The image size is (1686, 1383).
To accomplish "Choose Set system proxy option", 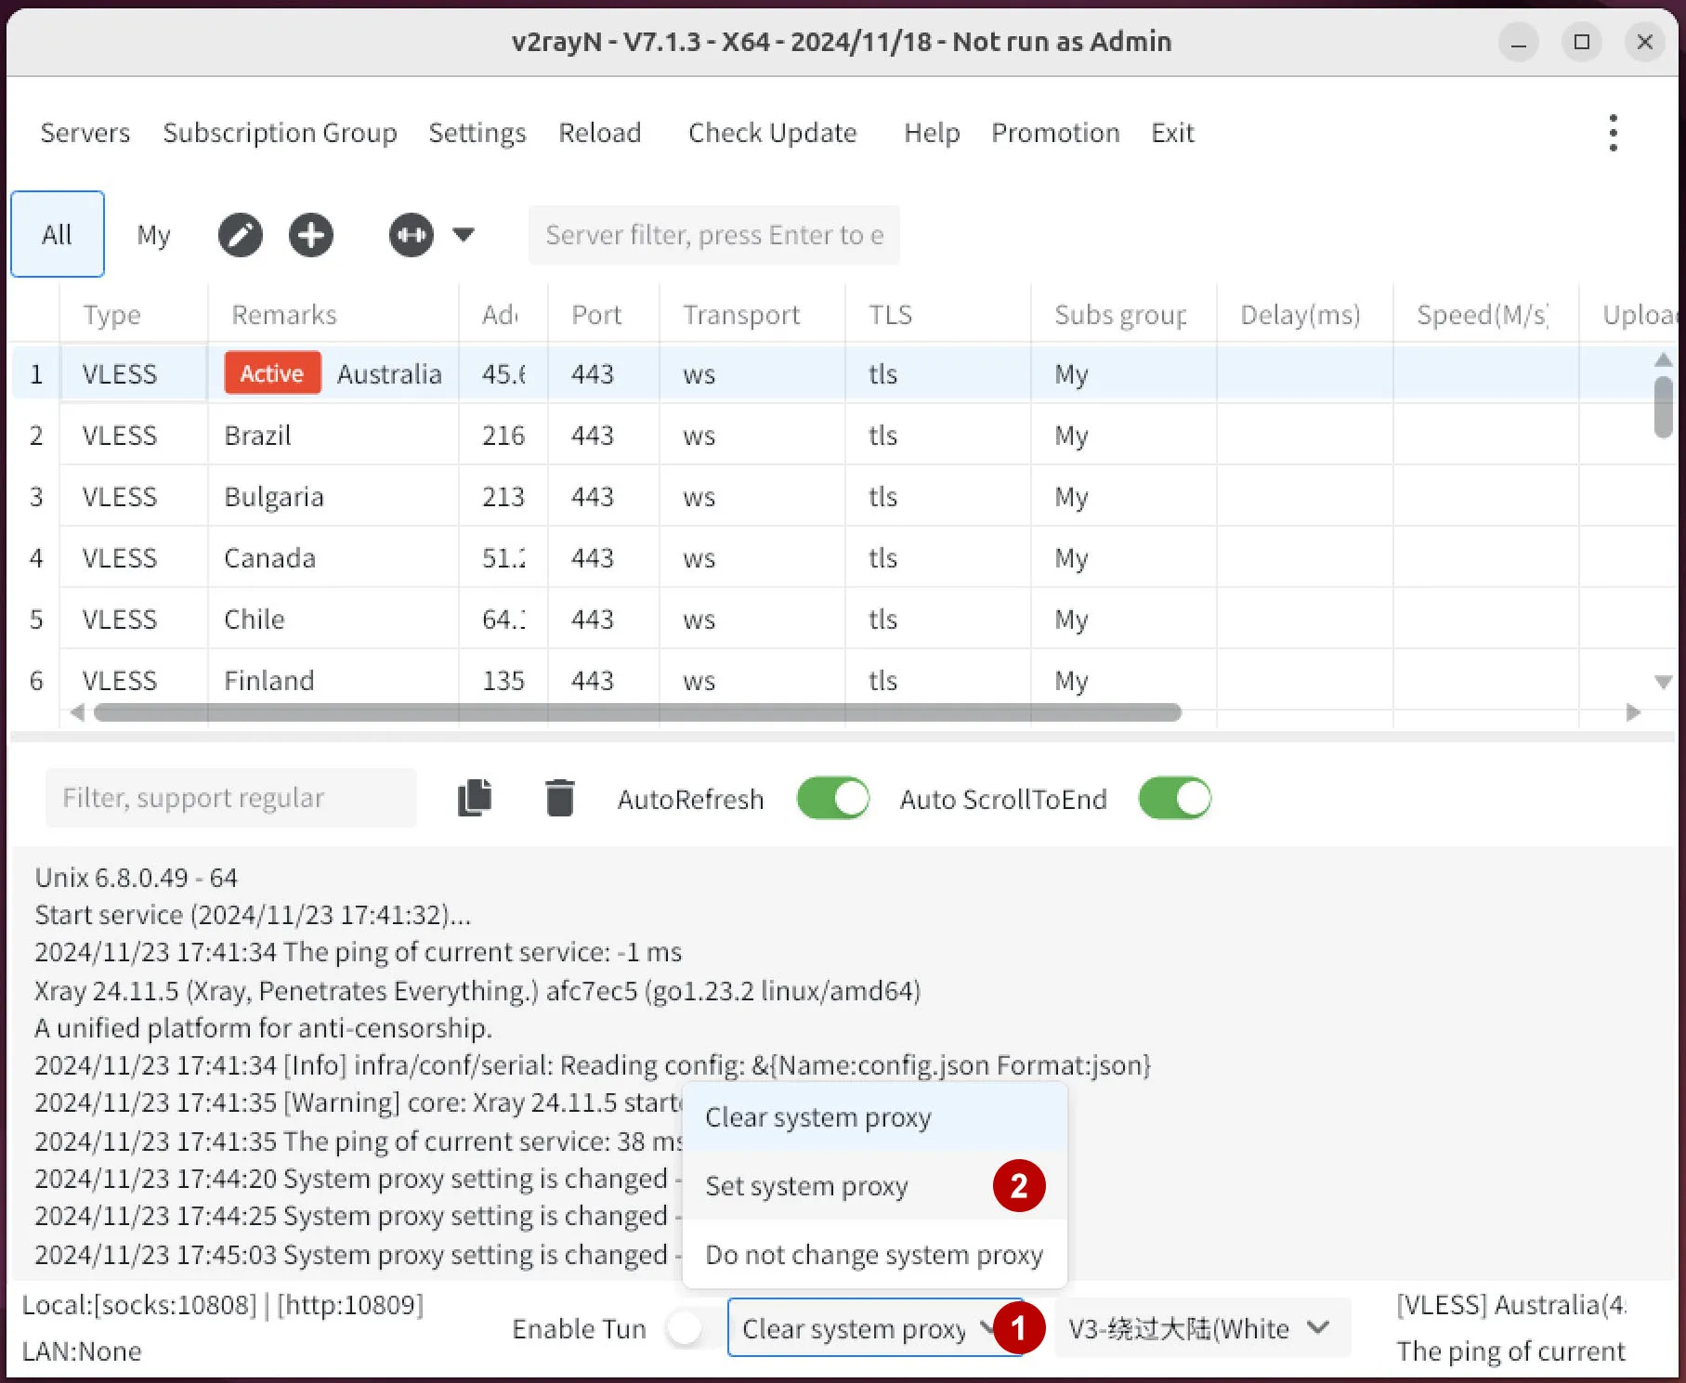I will tap(874, 1186).
